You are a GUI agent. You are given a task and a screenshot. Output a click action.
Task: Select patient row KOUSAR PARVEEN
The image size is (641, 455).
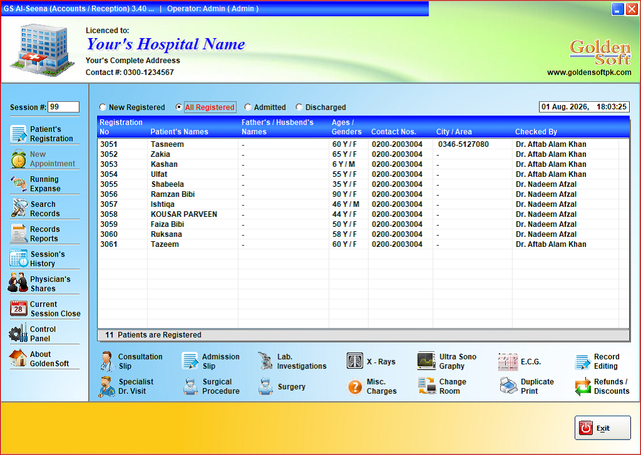[x=363, y=214]
